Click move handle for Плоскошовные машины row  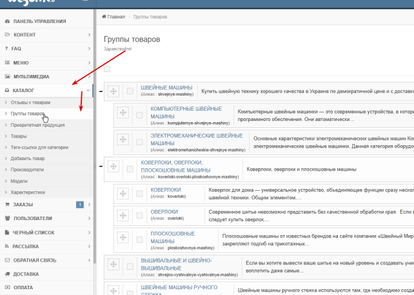tap(123, 237)
